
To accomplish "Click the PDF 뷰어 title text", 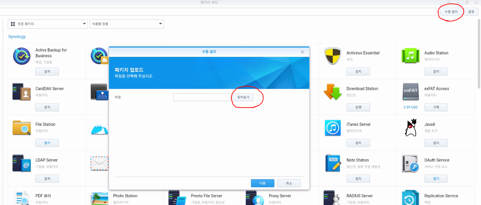I will pos(43,196).
